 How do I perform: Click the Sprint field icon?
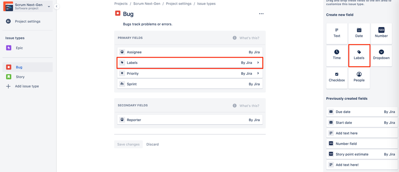pyautogui.click(x=122, y=84)
